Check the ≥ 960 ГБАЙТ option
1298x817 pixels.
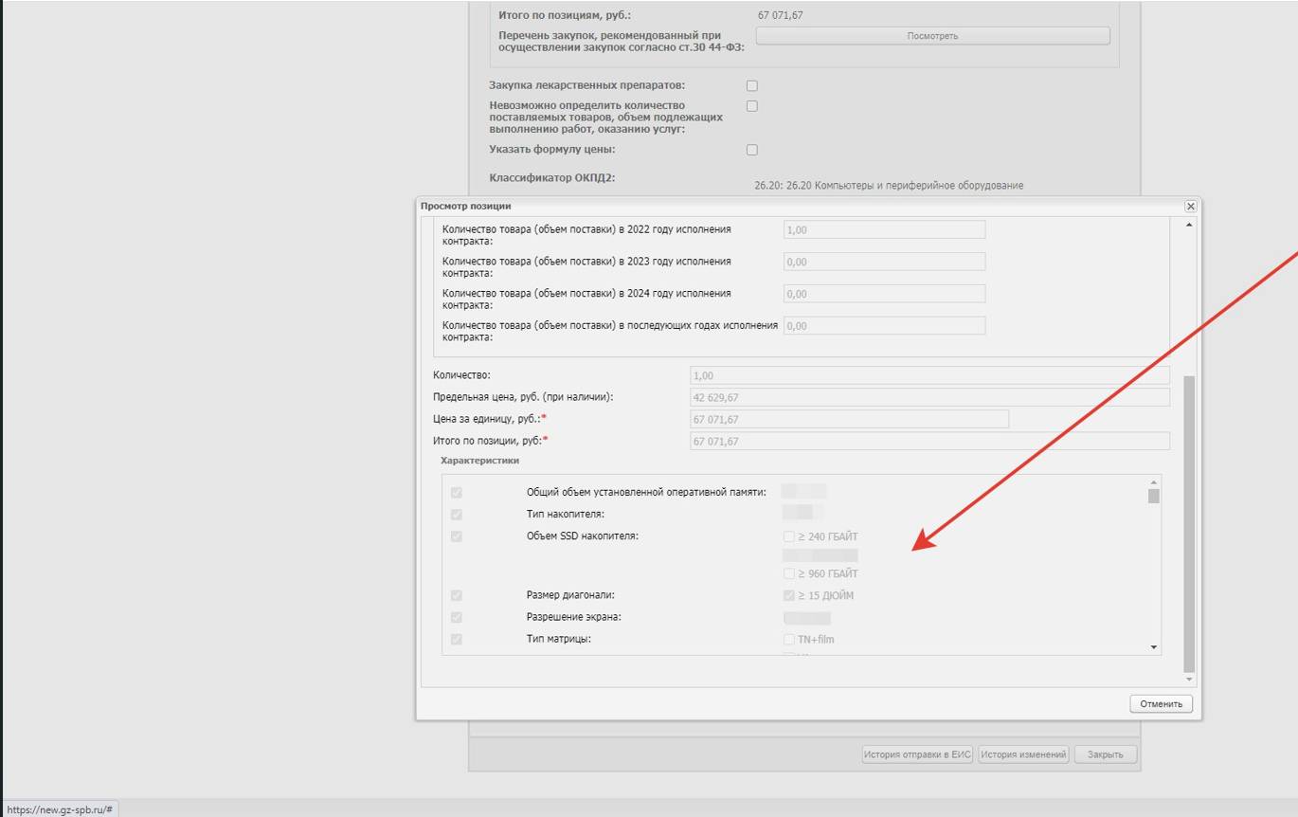789,573
